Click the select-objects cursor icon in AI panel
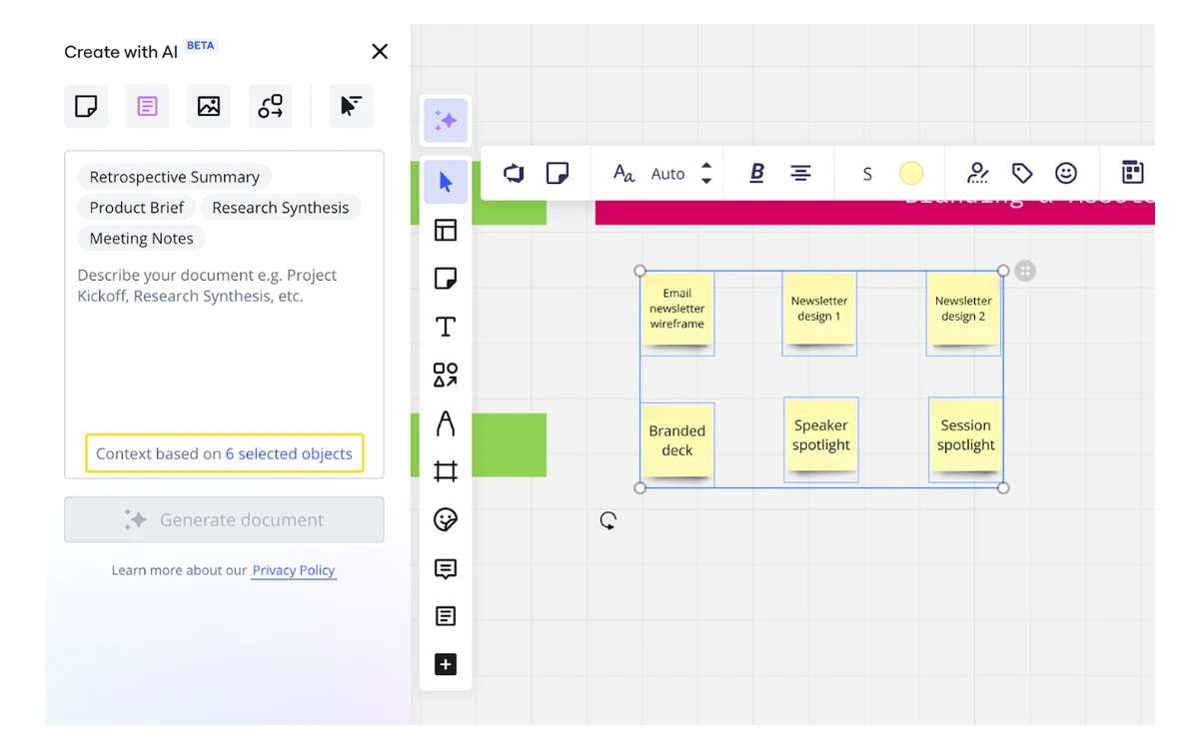Screen dimensions: 1199x749 [351, 106]
